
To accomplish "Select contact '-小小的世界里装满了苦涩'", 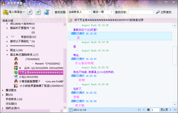I will [x=41, y=86].
